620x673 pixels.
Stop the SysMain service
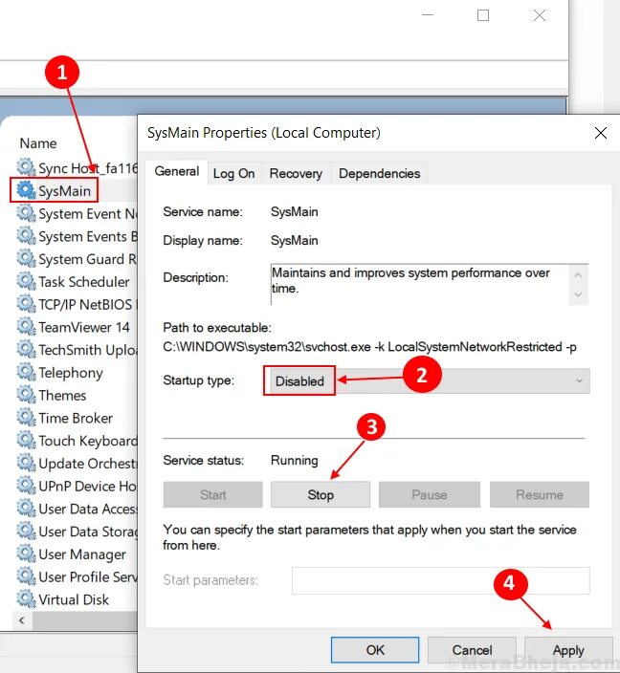pos(321,495)
